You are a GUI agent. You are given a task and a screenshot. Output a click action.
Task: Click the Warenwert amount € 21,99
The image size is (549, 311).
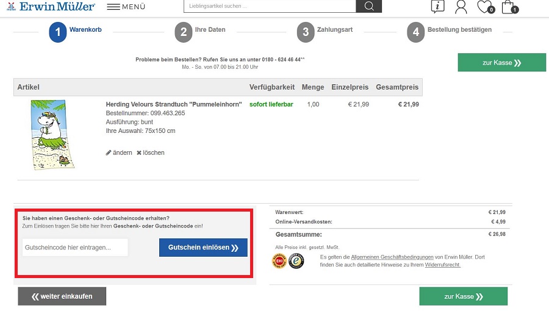[497, 212]
